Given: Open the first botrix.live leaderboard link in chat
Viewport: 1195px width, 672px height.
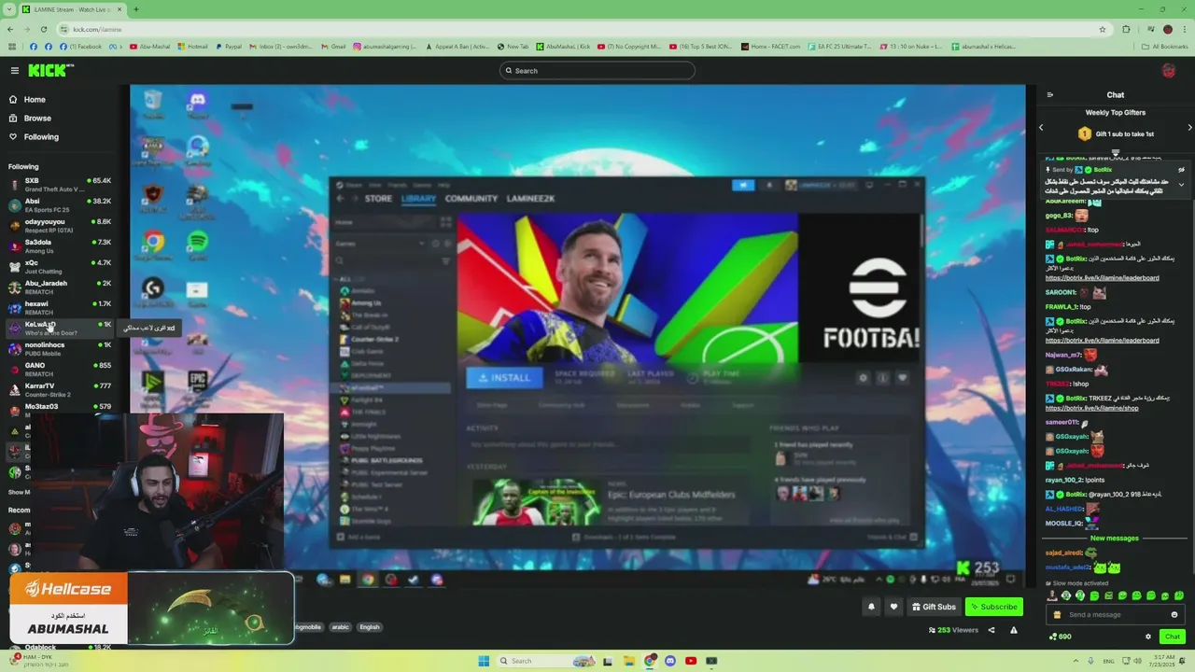Looking at the screenshot, I should 1102,277.
